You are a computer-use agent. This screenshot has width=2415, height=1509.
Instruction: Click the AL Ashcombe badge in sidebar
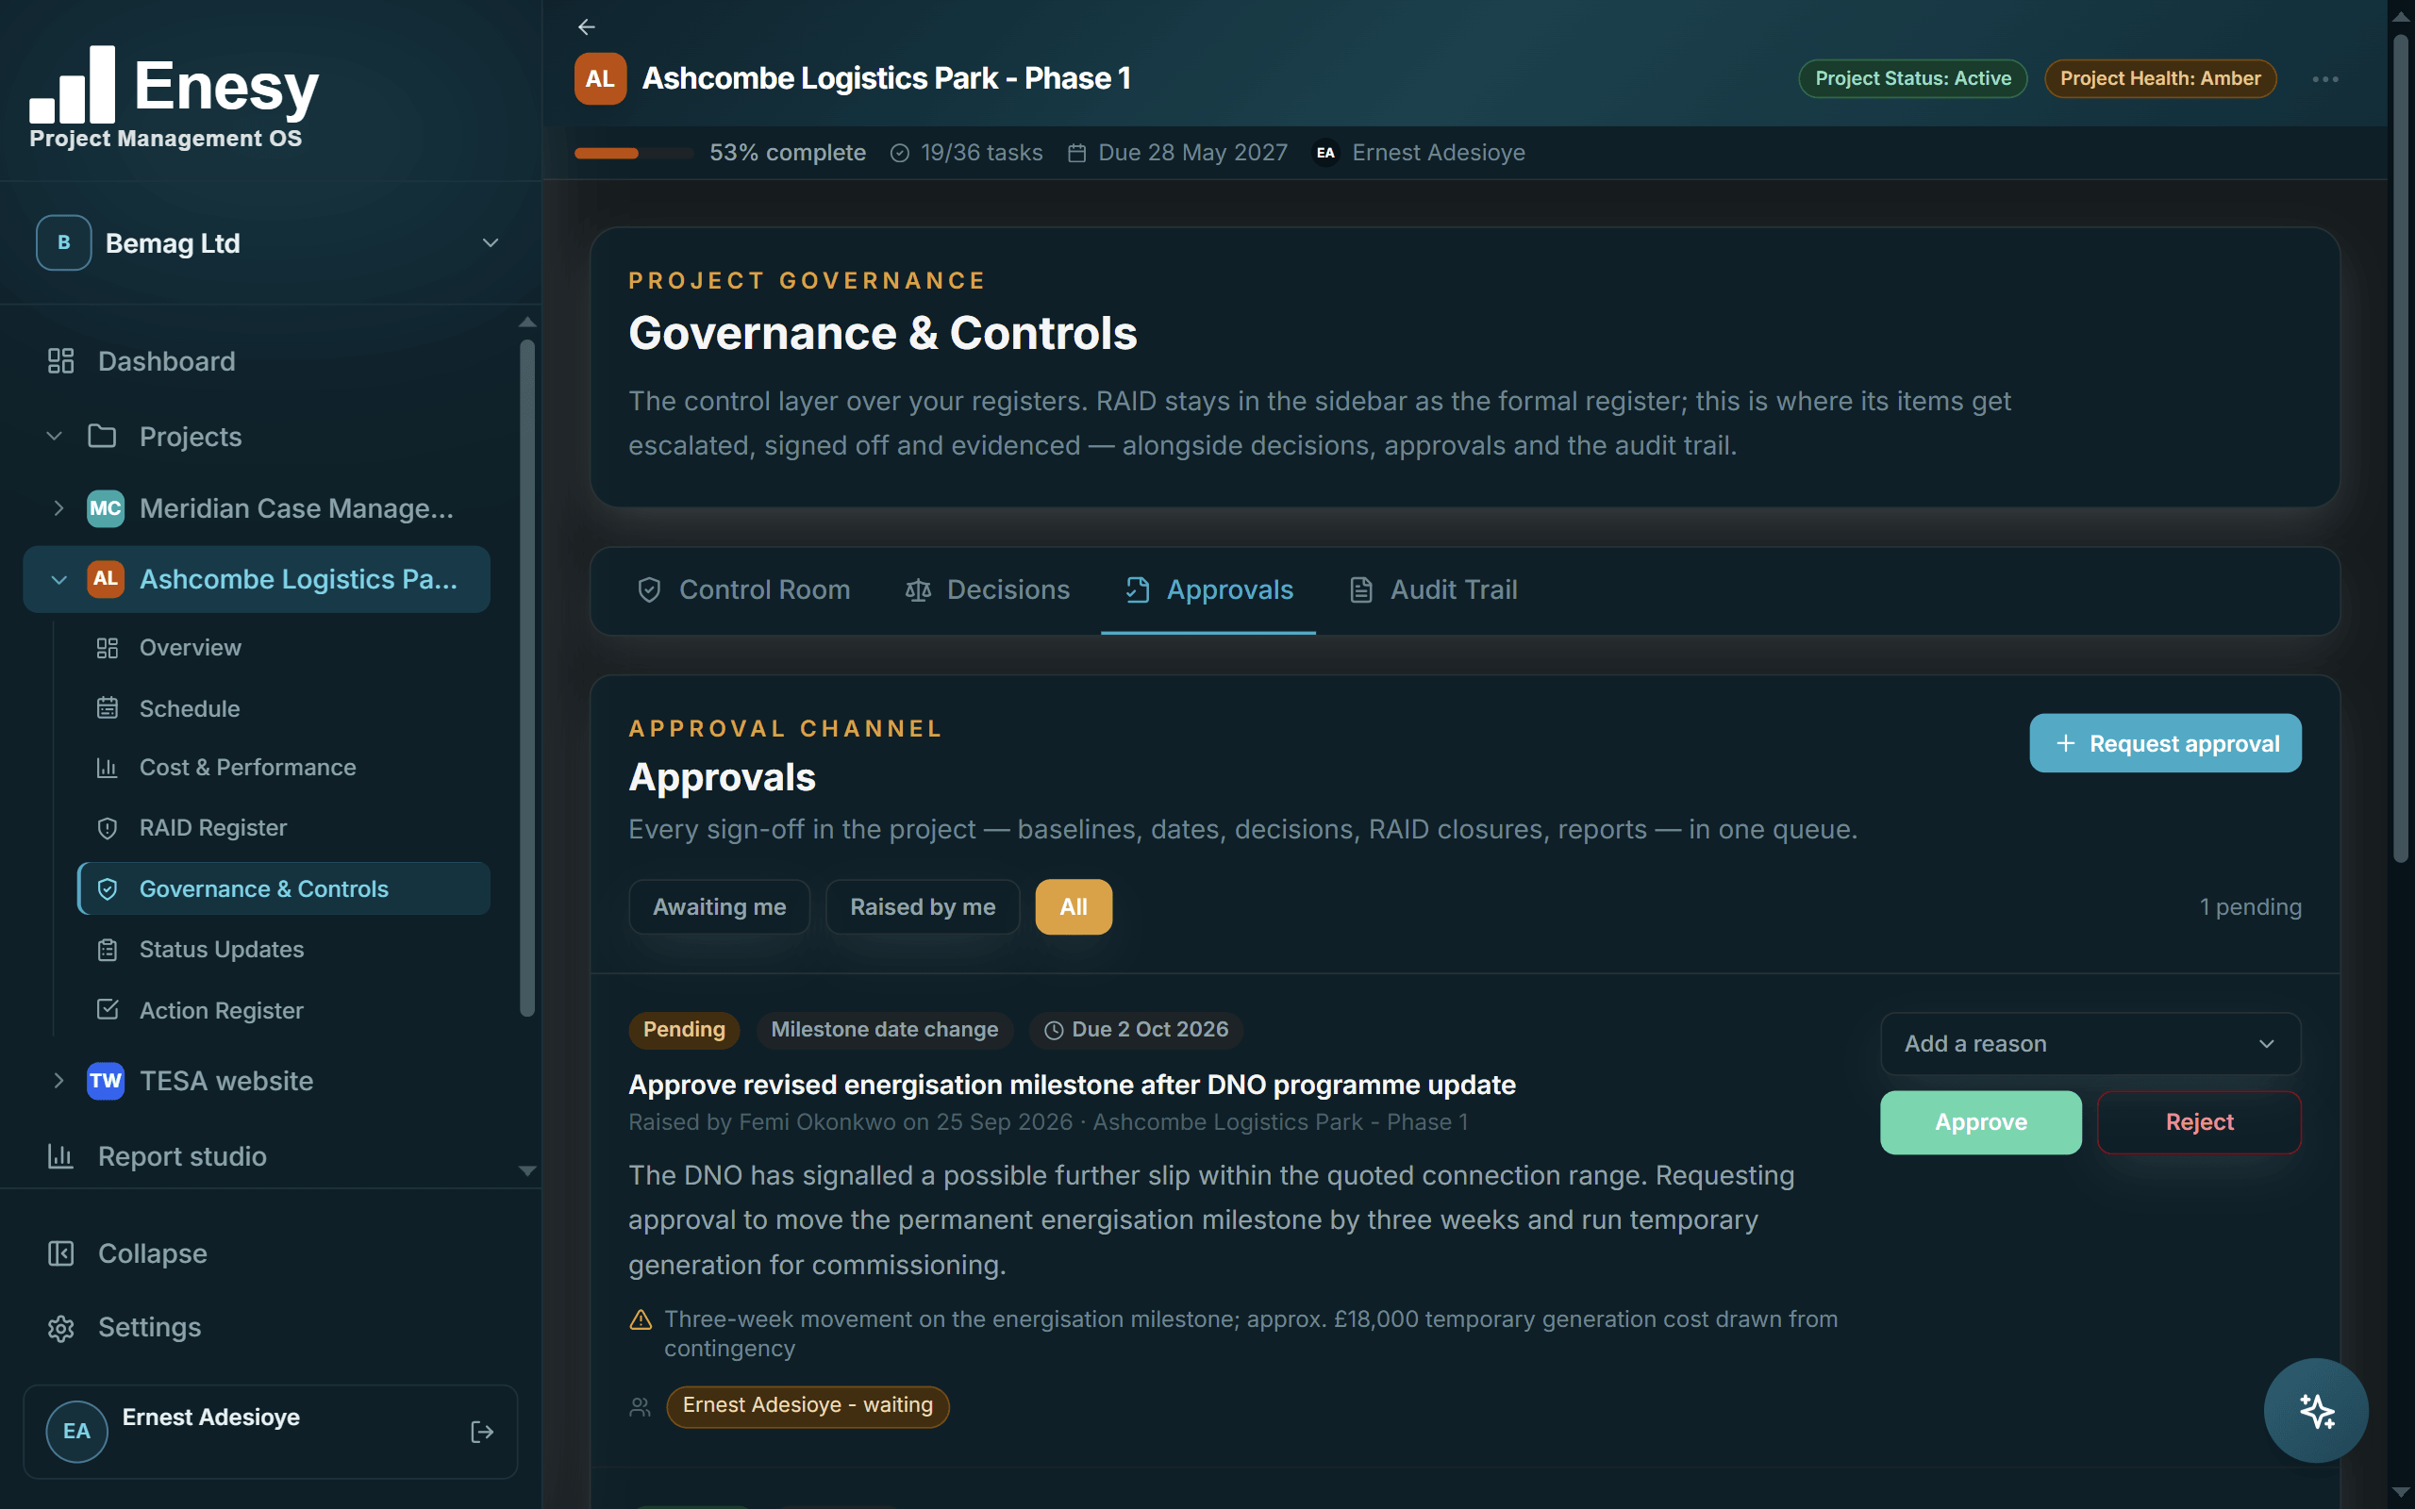106,579
